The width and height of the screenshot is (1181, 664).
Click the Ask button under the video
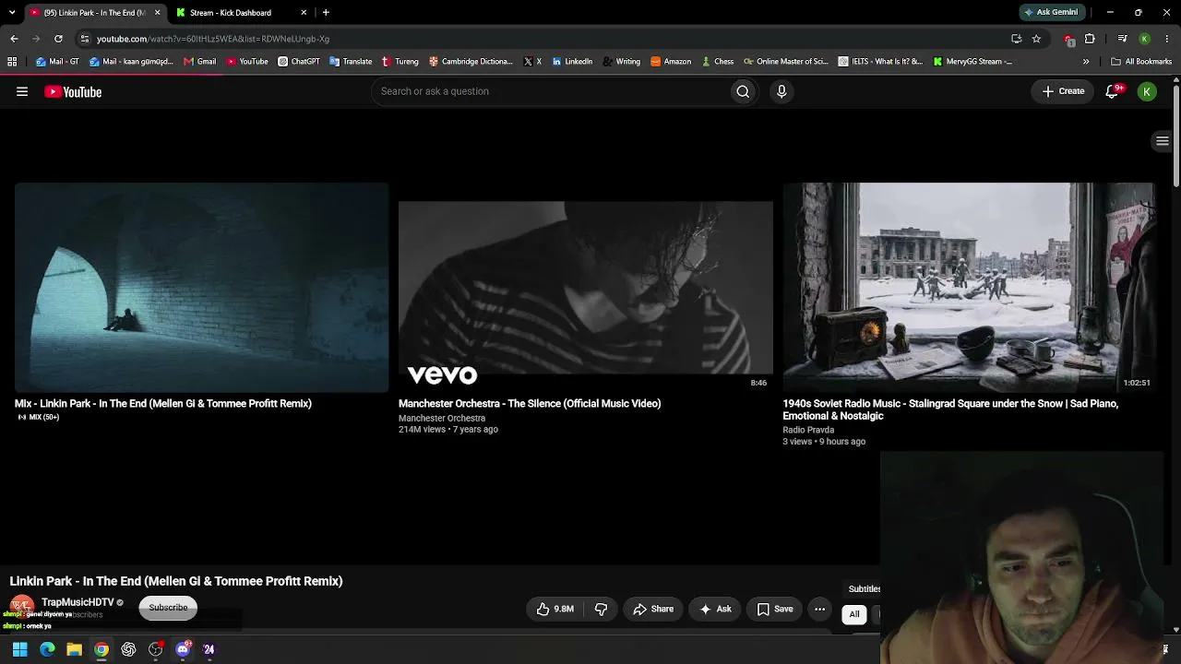coord(715,609)
